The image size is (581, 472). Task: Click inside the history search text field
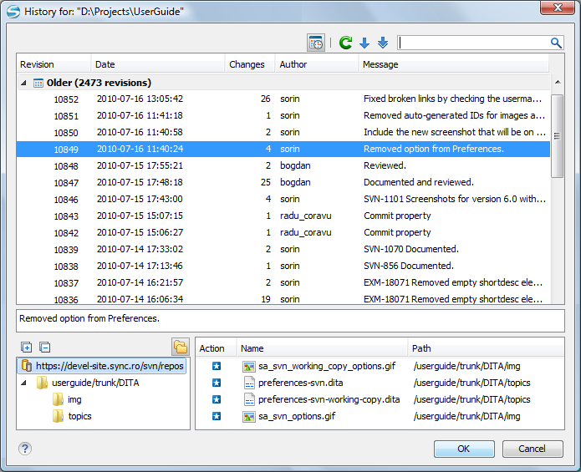pyautogui.click(x=472, y=43)
